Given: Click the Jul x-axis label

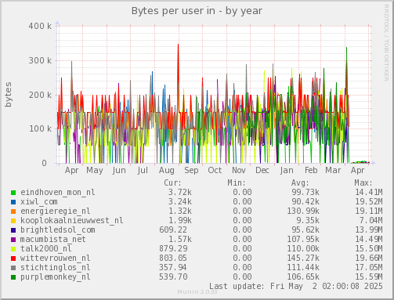Looking at the screenshot, I should pyautogui.click(x=143, y=171).
